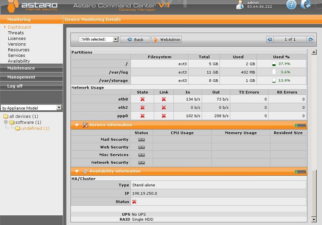
Task: Select Threats in Monitoring menu
Action: click(x=16, y=33)
